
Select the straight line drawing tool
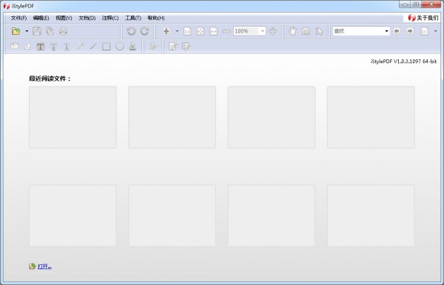[93, 47]
